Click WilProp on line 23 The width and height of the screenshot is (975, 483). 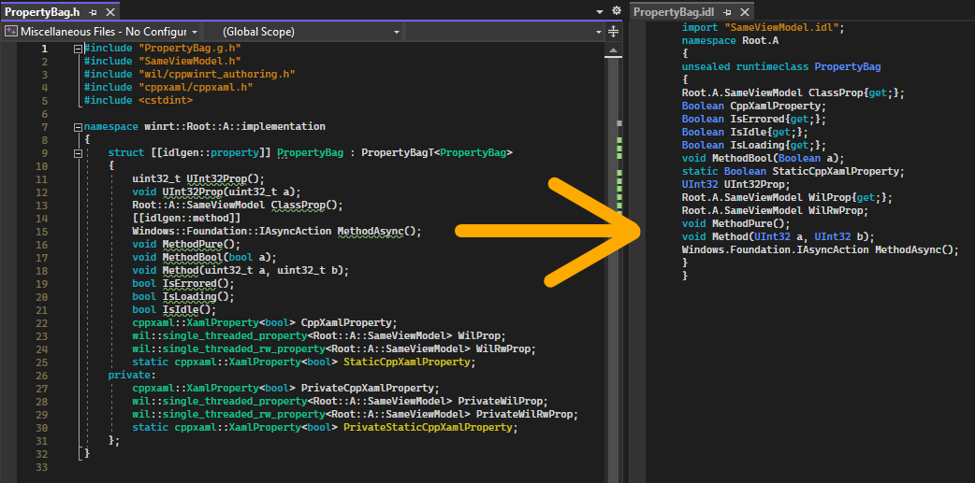pyautogui.click(x=481, y=336)
